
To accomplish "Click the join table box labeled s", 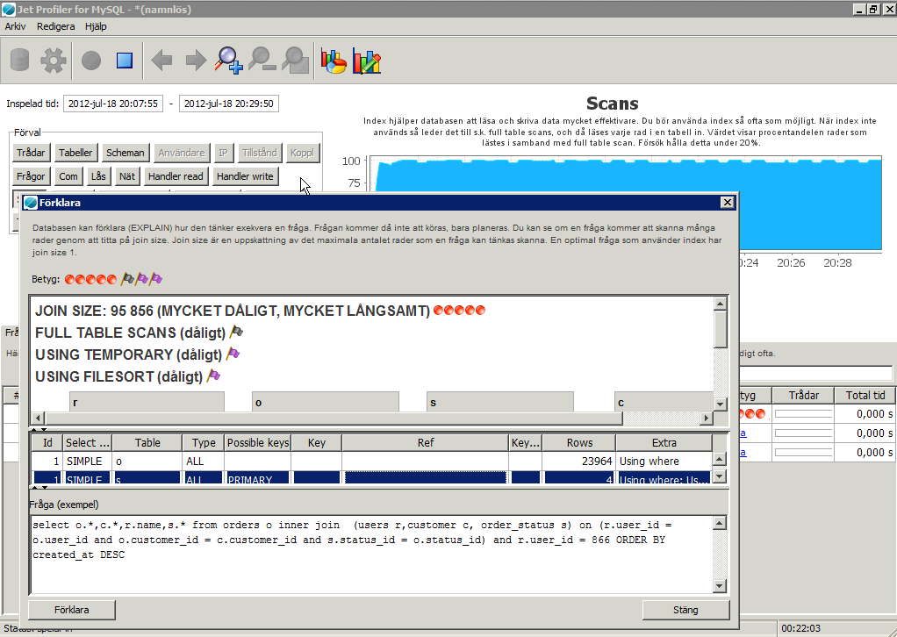I will tap(500, 402).
